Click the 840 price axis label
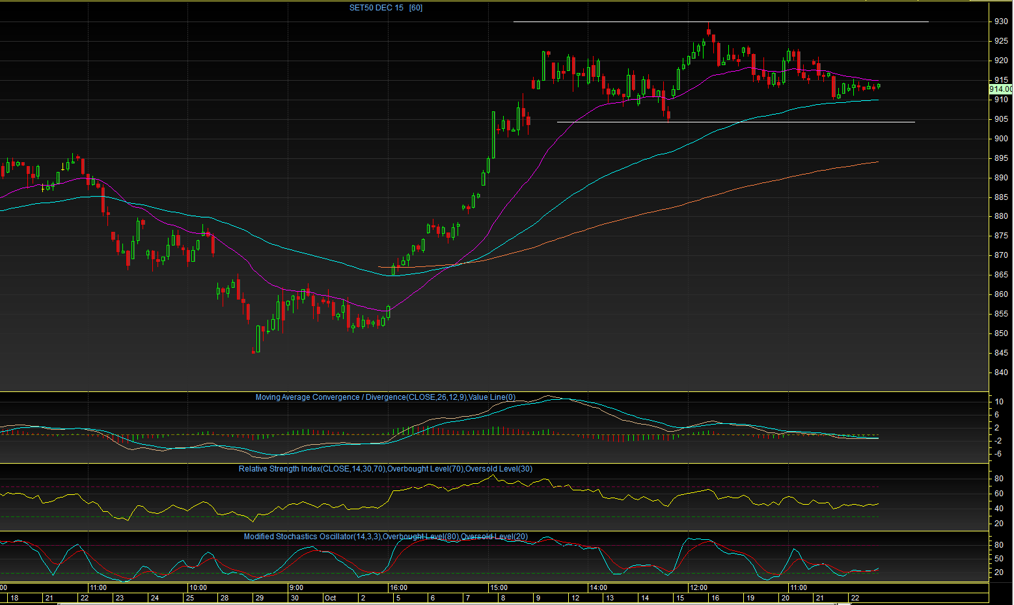Image resolution: width=1014 pixels, height=605 pixels. [1001, 373]
